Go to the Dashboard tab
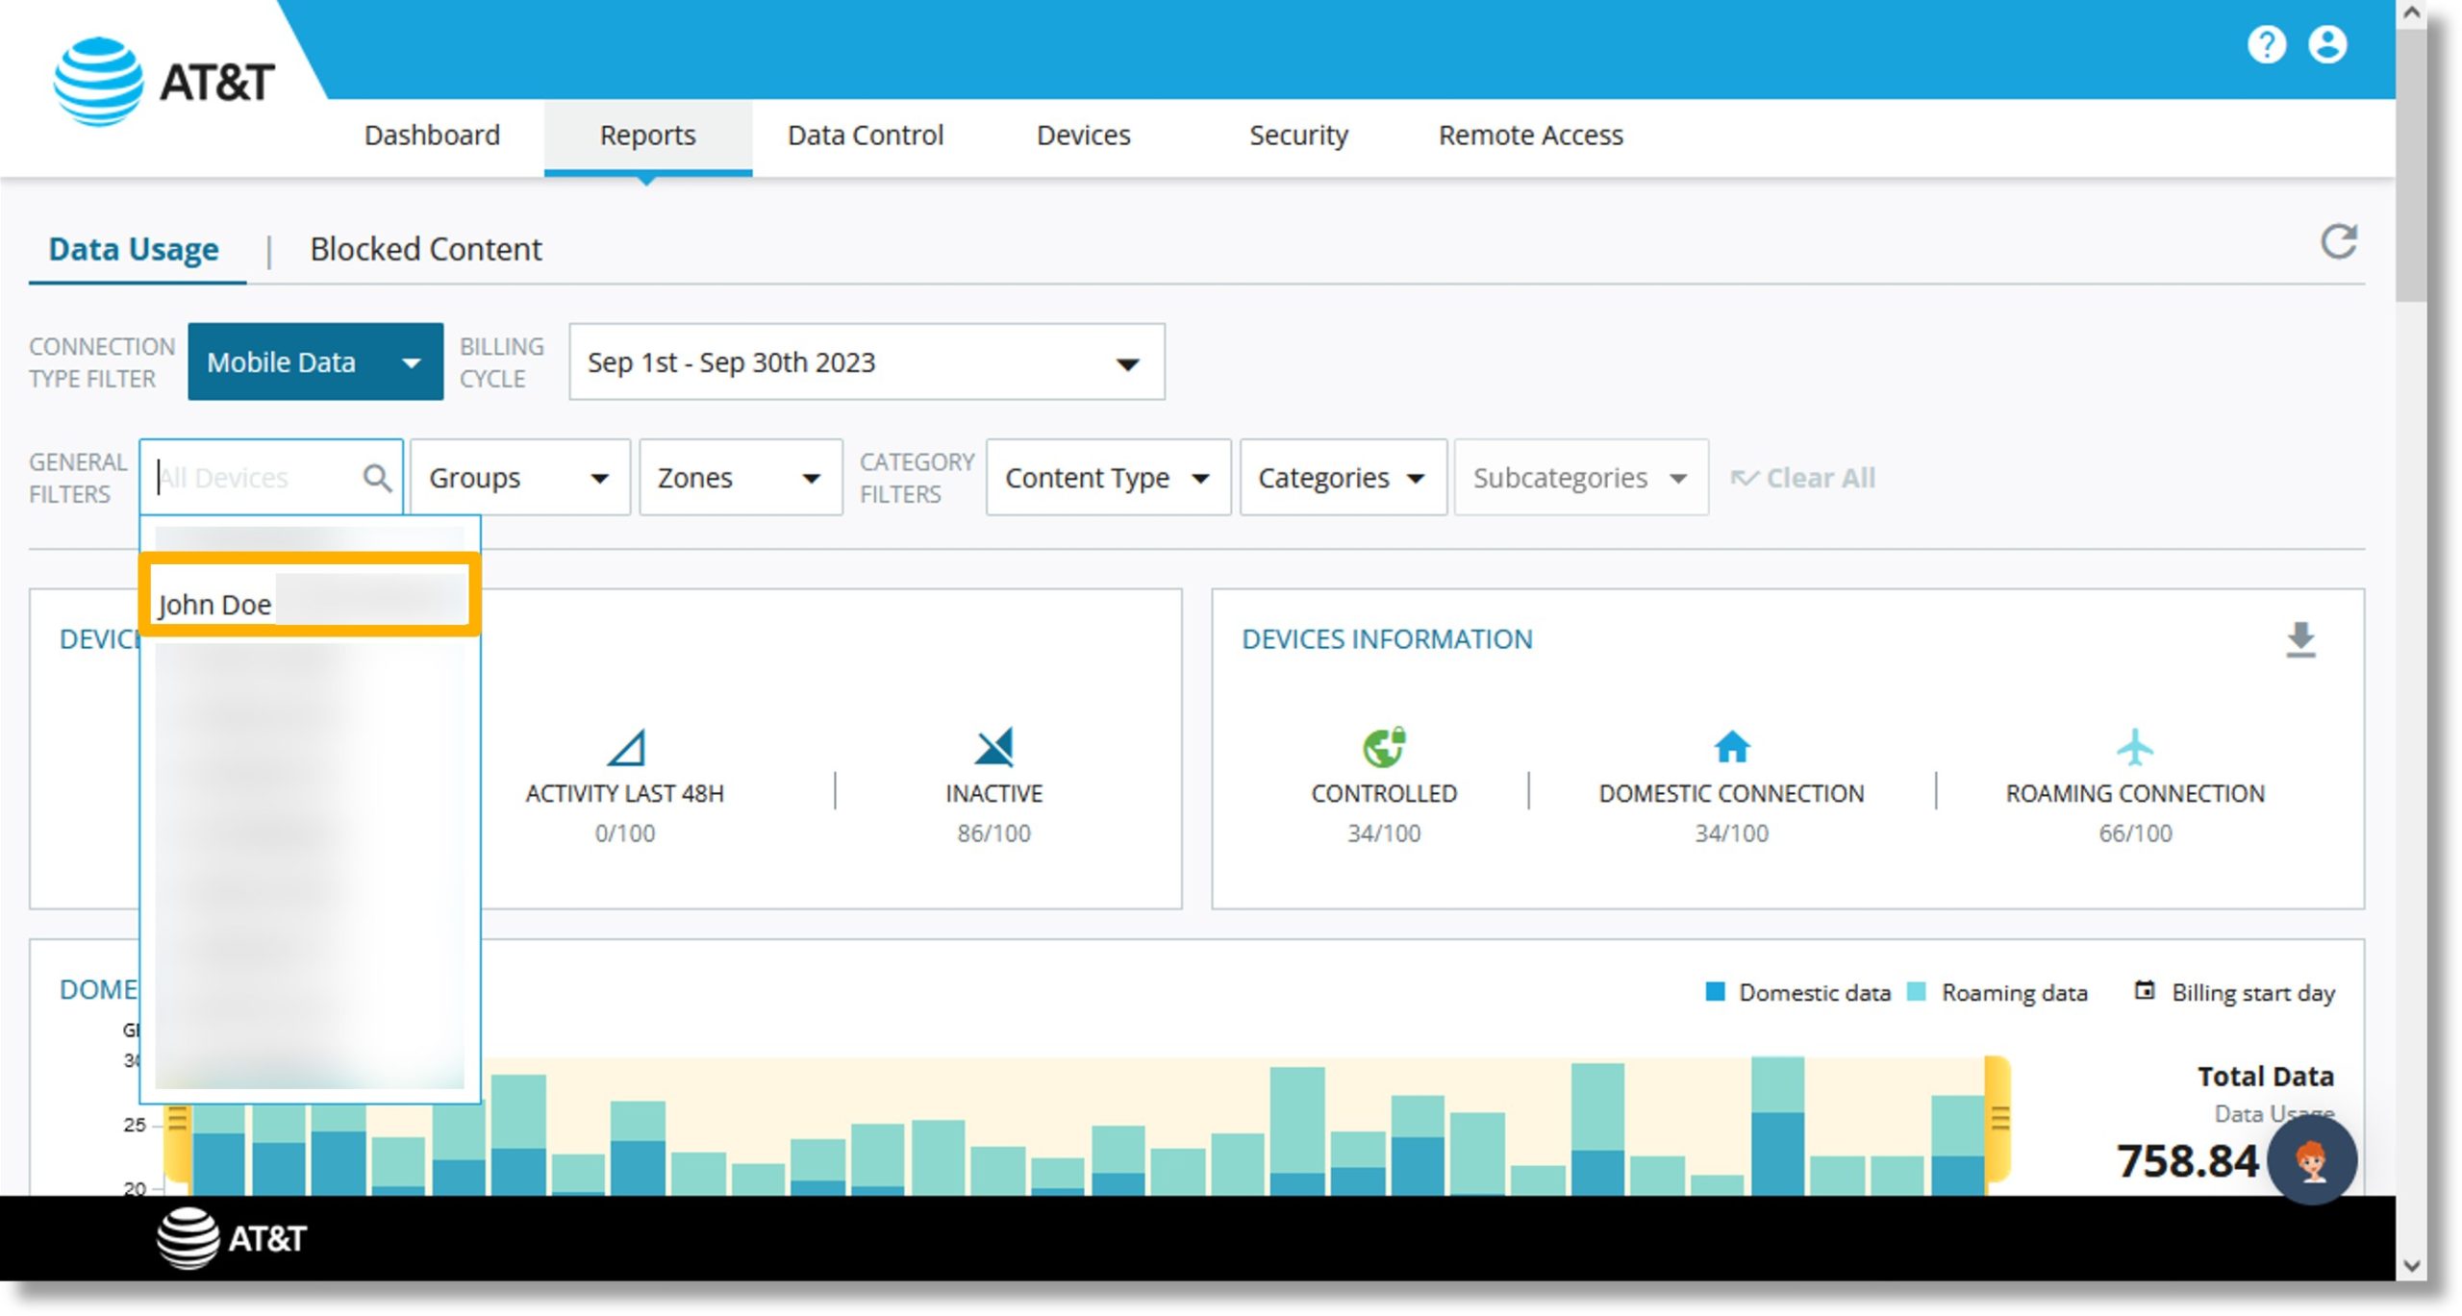The image size is (2462, 1316). click(432, 136)
